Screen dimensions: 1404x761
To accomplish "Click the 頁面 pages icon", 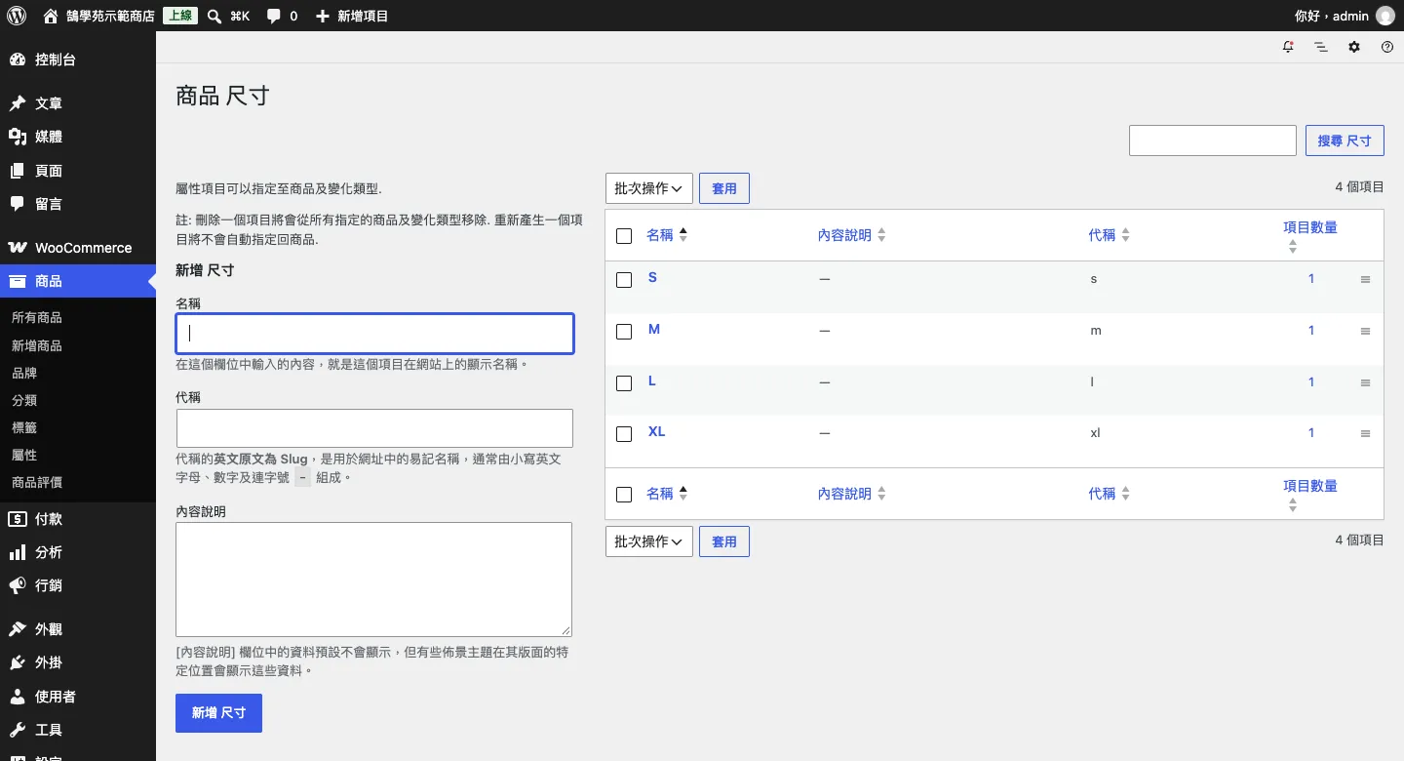I will coord(18,171).
